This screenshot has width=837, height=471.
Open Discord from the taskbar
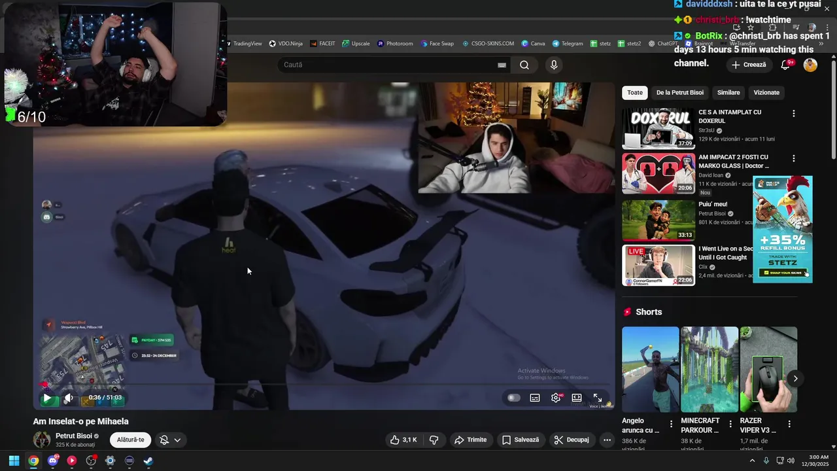[52, 461]
